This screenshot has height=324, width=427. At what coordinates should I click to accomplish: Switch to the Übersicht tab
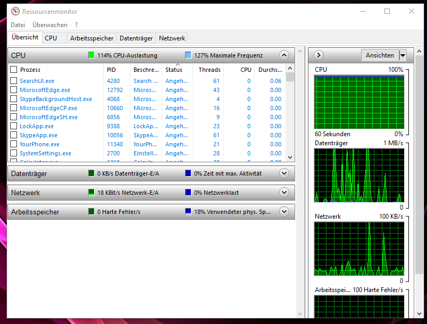(x=25, y=37)
